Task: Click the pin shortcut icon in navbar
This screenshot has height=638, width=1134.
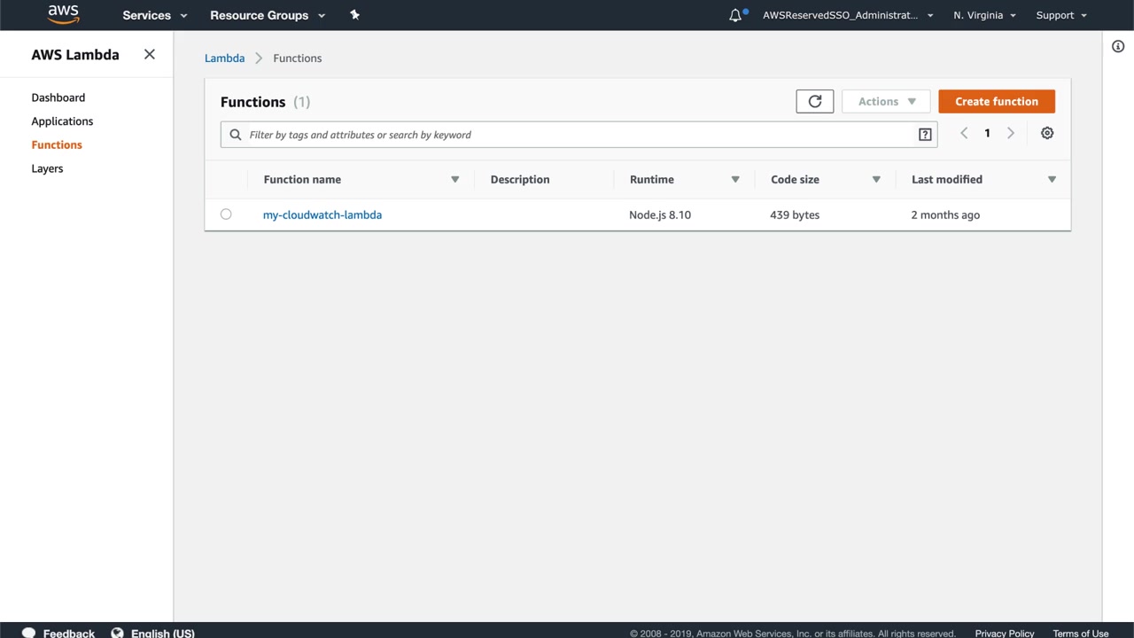Action: (x=354, y=15)
